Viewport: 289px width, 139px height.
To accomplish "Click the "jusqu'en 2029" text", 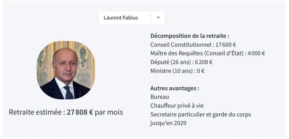I will tap(168, 123).
